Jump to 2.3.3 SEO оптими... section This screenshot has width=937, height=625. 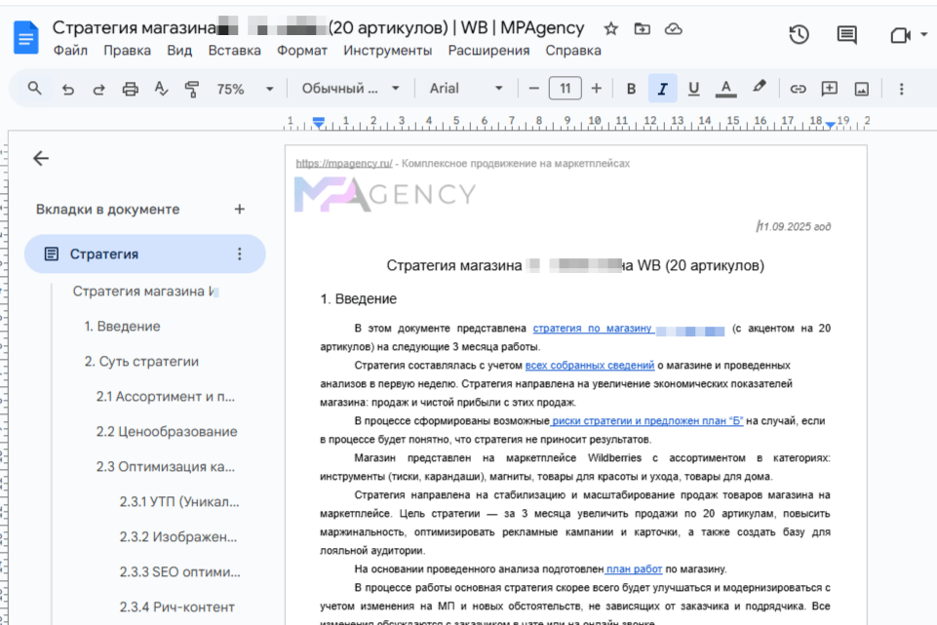click(179, 571)
